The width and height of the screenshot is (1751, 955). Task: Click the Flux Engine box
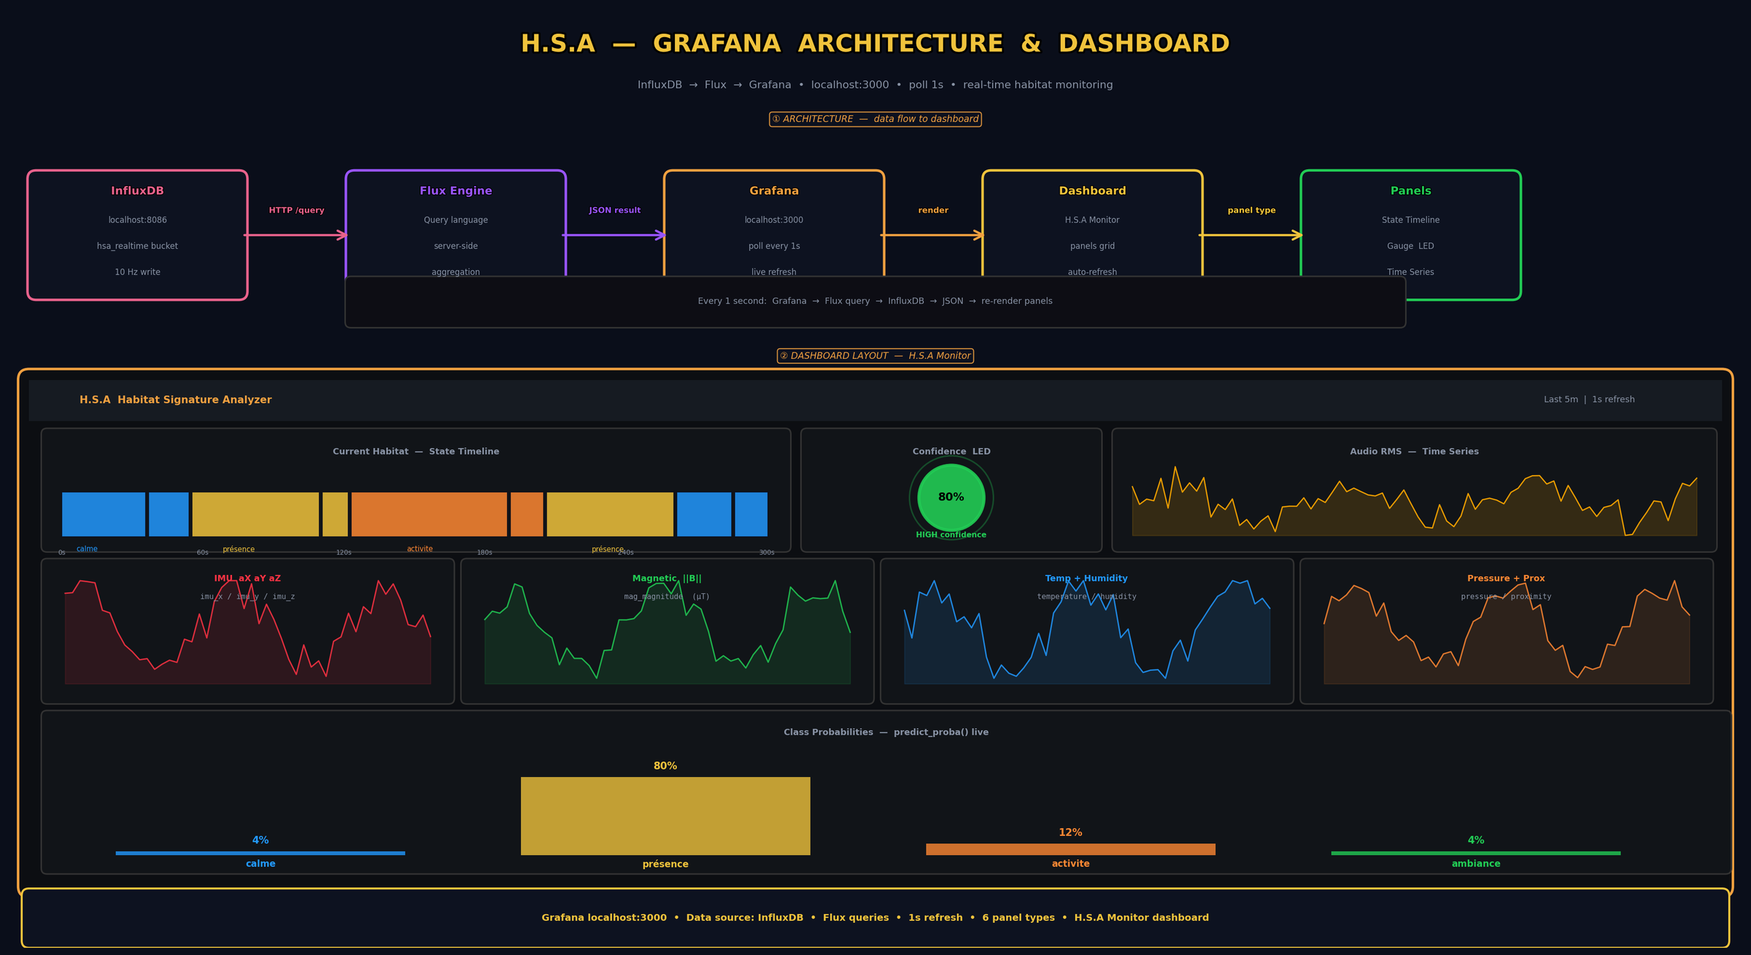455,233
